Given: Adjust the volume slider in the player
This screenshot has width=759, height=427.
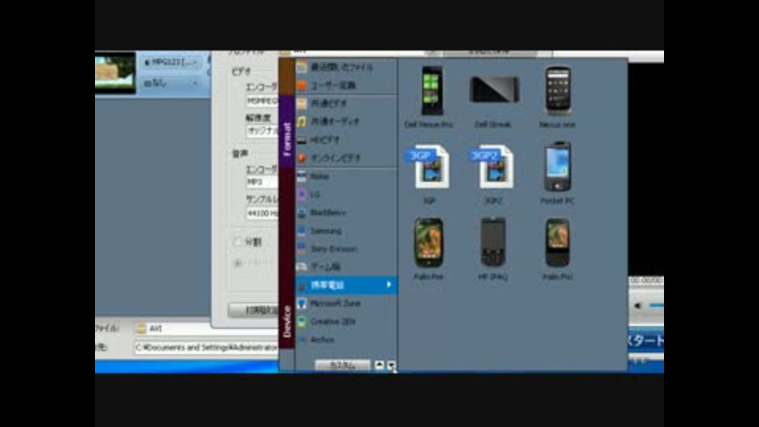Looking at the screenshot, I should point(656,305).
